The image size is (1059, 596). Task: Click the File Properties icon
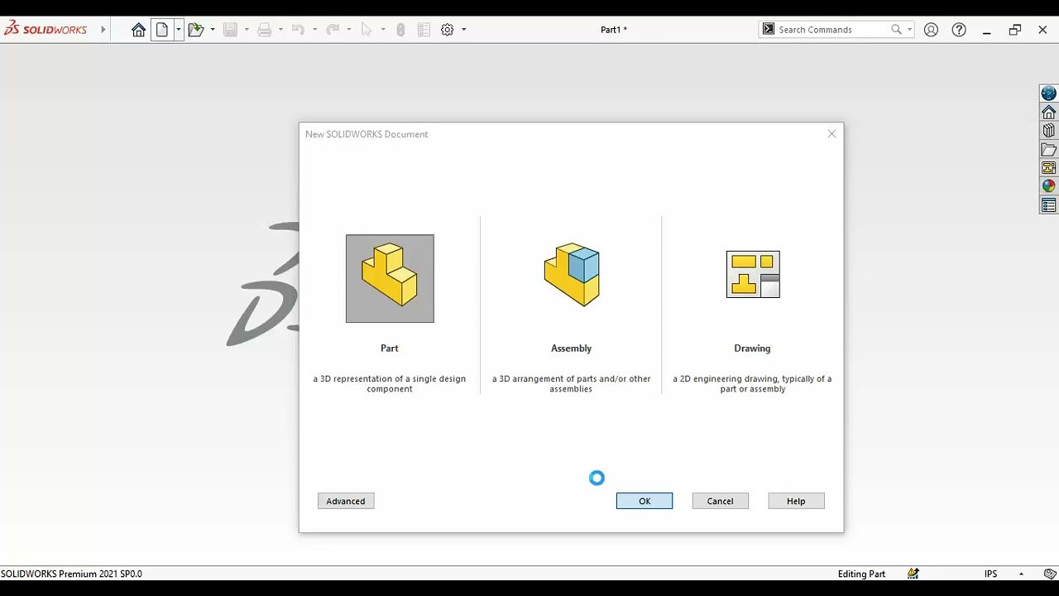424,30
